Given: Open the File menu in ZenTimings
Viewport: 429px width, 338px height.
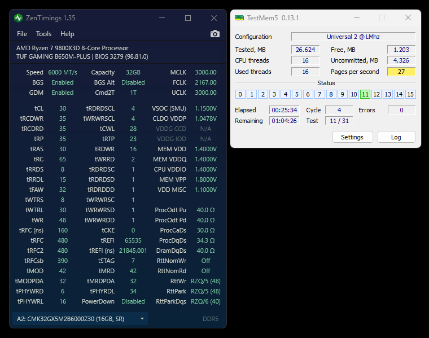Looking at the screenshot, I should click(x=22, y=34).
